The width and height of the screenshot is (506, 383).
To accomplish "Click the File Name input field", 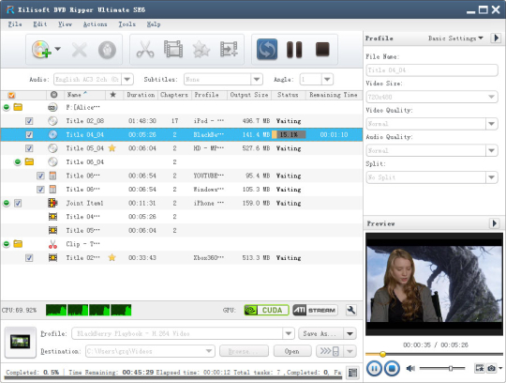I will pyautogui.click(x=432, y=70).
